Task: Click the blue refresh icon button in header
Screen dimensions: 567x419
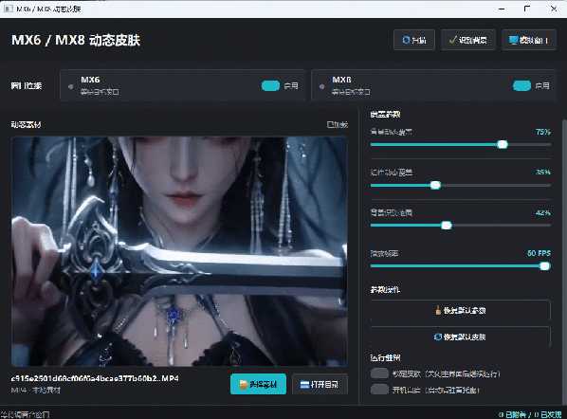Action: [x=414, y=40]
